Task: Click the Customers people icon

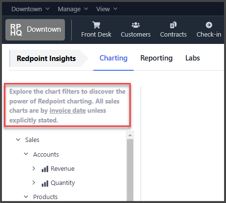Action: click(136, 25)
